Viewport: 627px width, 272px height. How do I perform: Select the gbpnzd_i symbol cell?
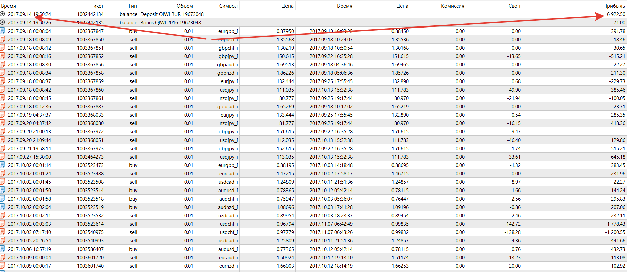(227, 73)
